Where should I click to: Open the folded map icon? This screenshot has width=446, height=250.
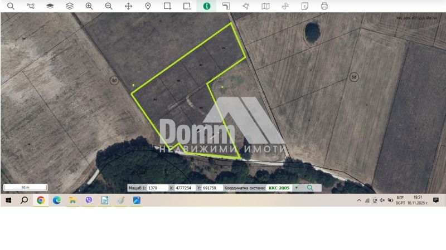pos(265,6)
